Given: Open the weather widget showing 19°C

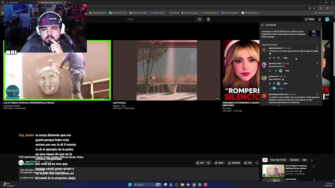Looking at the screenshot, I should tap(8, 185).
